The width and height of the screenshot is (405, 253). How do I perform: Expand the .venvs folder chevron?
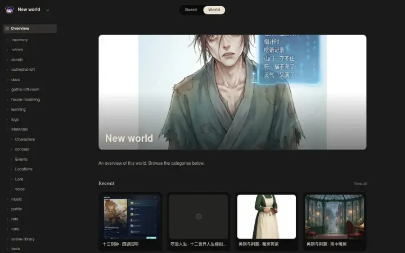7,49
